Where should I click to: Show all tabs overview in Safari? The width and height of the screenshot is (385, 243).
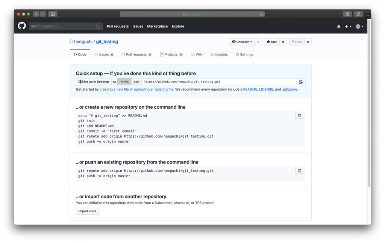tap(358, 14)
